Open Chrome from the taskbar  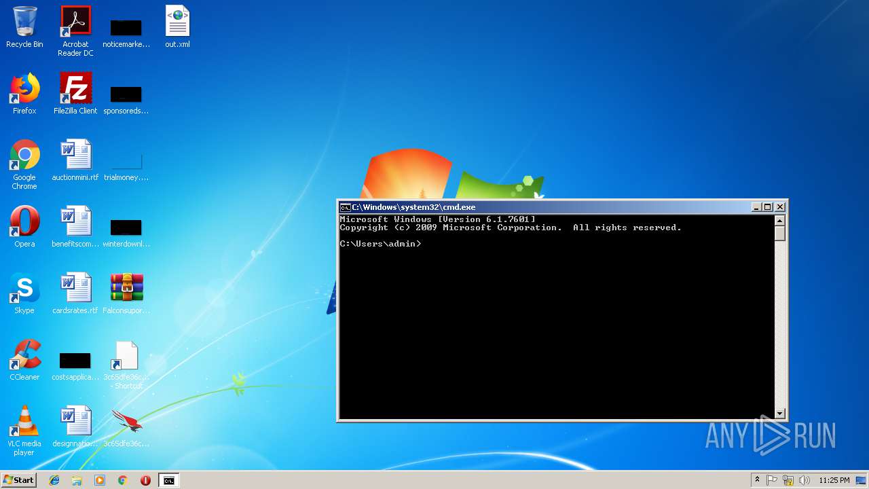point(123,480)
